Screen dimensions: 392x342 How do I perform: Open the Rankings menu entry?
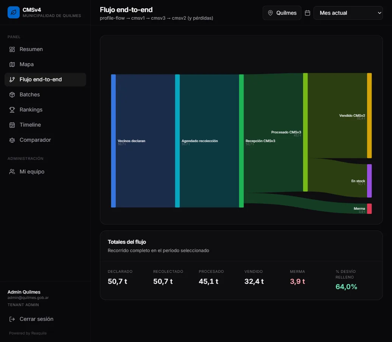pyautogui.click(x=45, y=110)
